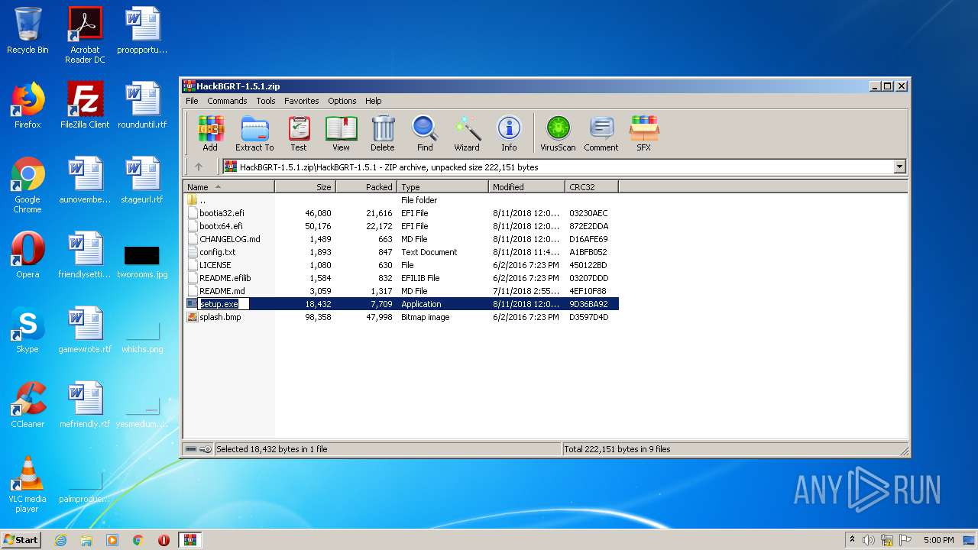The height and width of the screenshot is (550, 978).
Task: Open CCleaner desktop shortcut
Action: pyautogui.click(x=28, y=405)
